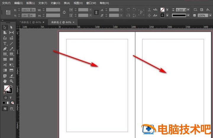Select the Page tool
Screen dimensions: 213x138
(x=5, y=33)
